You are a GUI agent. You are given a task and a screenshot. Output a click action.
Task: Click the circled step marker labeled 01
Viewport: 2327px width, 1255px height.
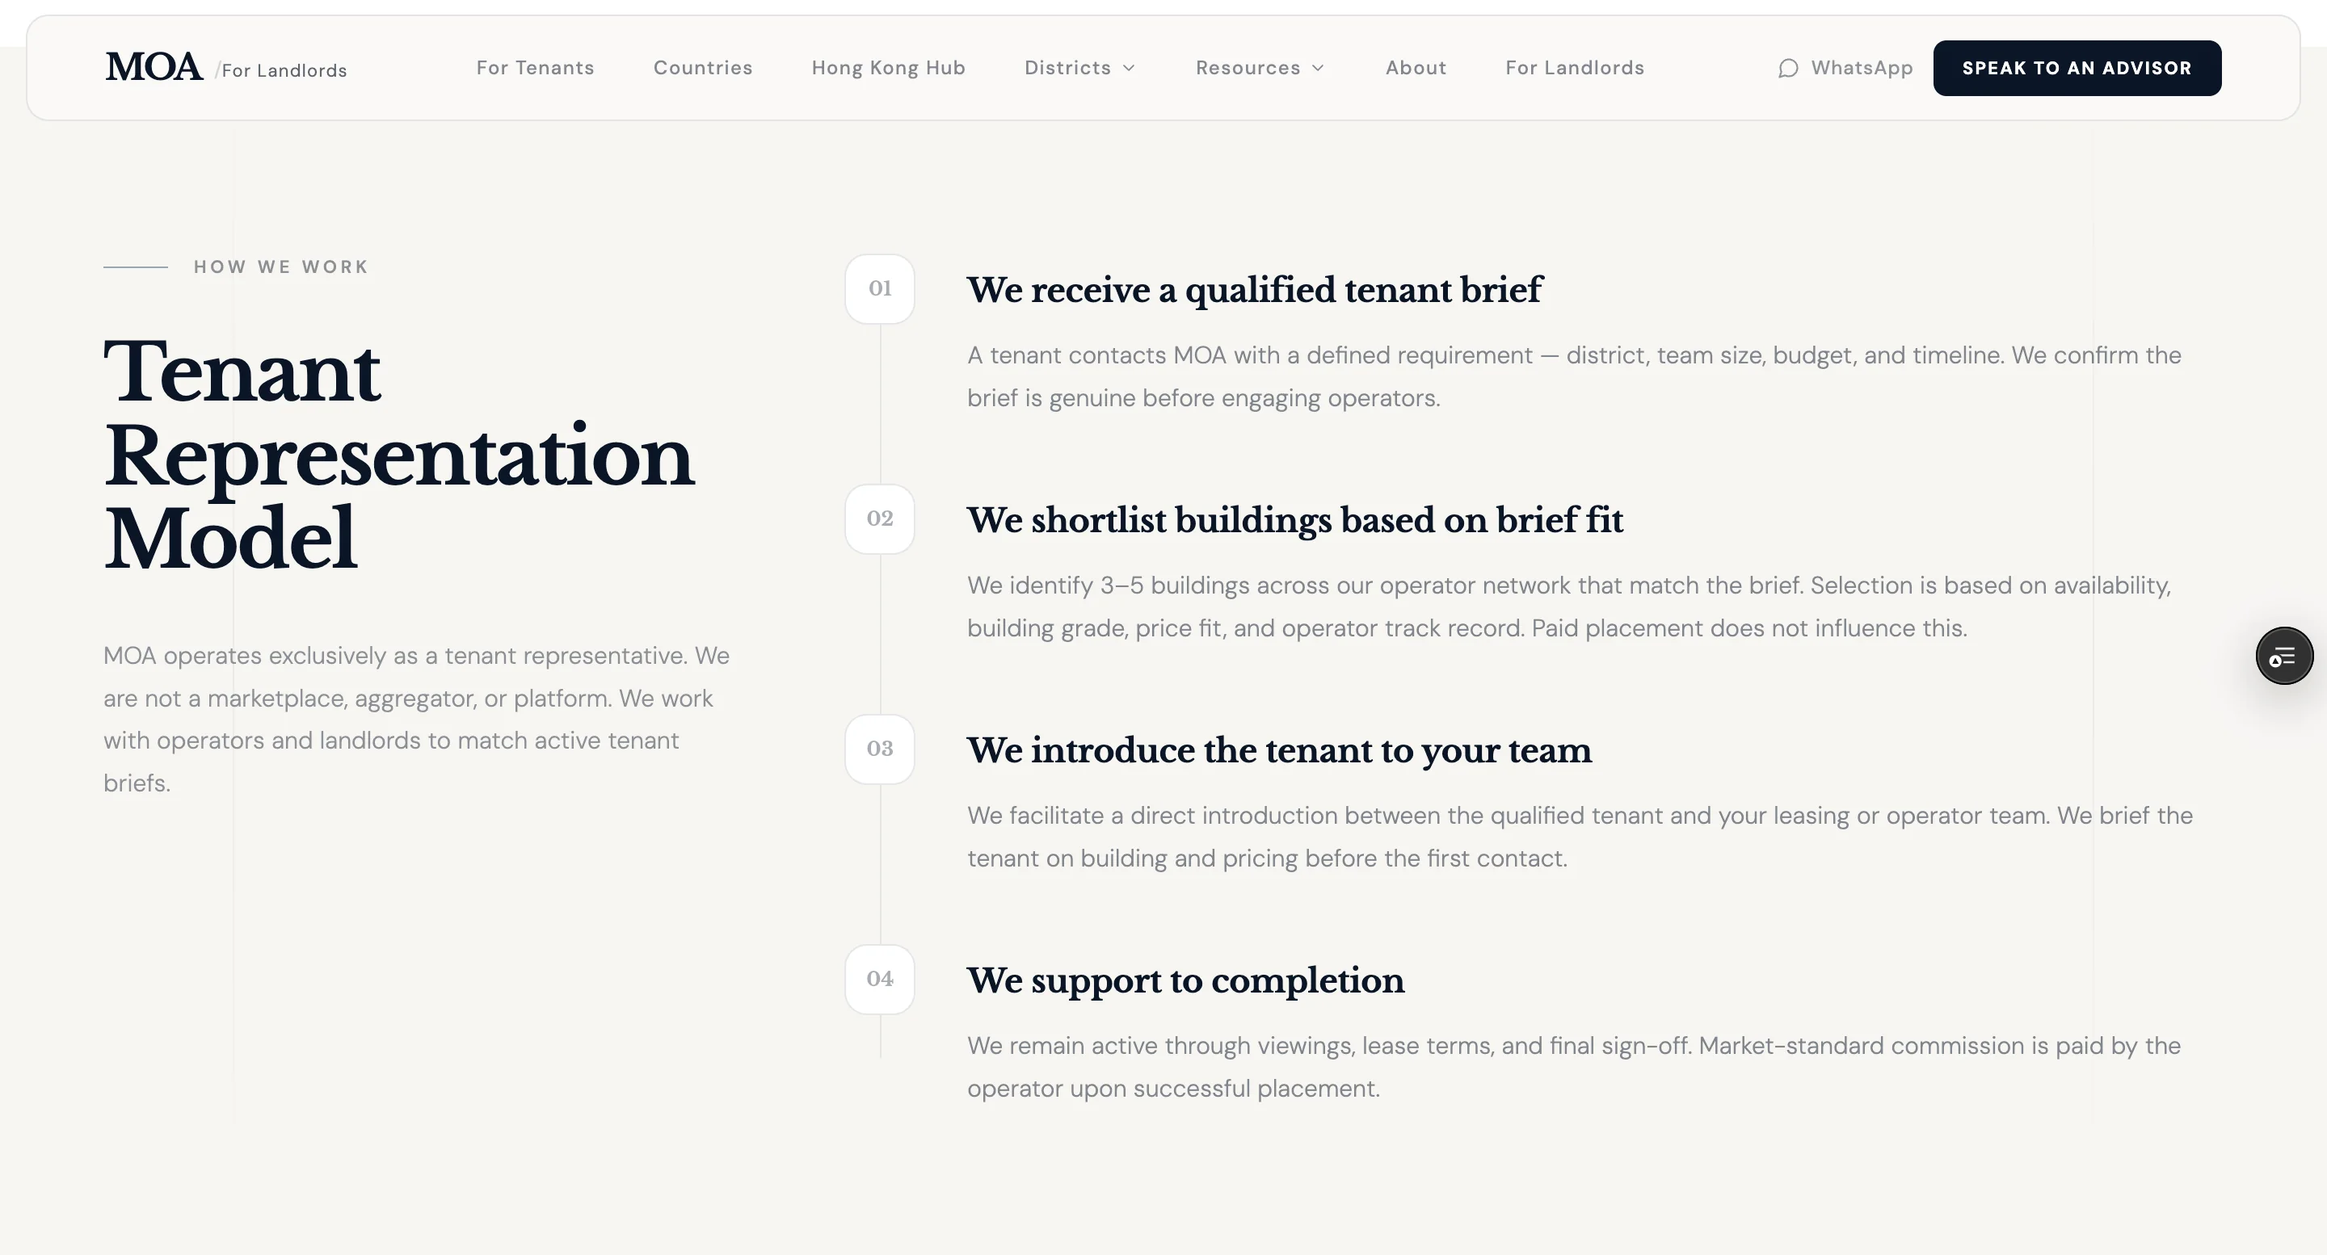click(x=879, y=289)
